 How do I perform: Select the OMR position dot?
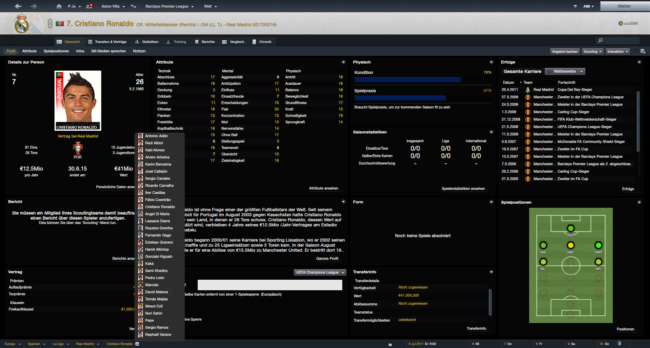599,245
